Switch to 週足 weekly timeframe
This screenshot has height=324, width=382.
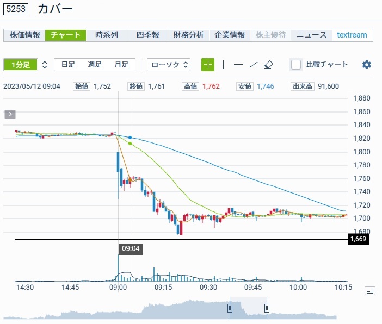[x=95, y=64]
